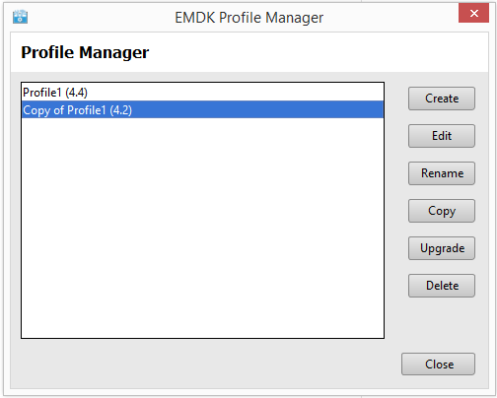Open the selected profile with Edit
Viewport: 497px width, 398px height.
tap(442, 136)
